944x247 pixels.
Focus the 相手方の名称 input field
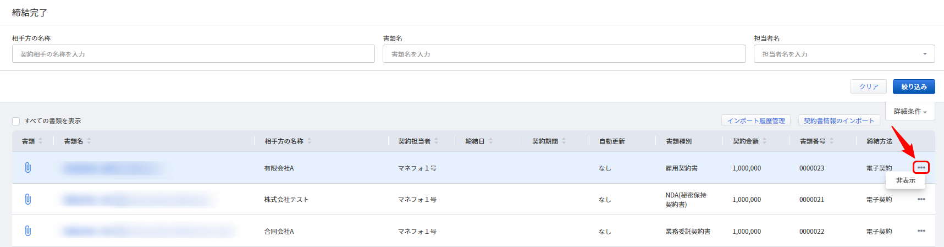point(194,54)
